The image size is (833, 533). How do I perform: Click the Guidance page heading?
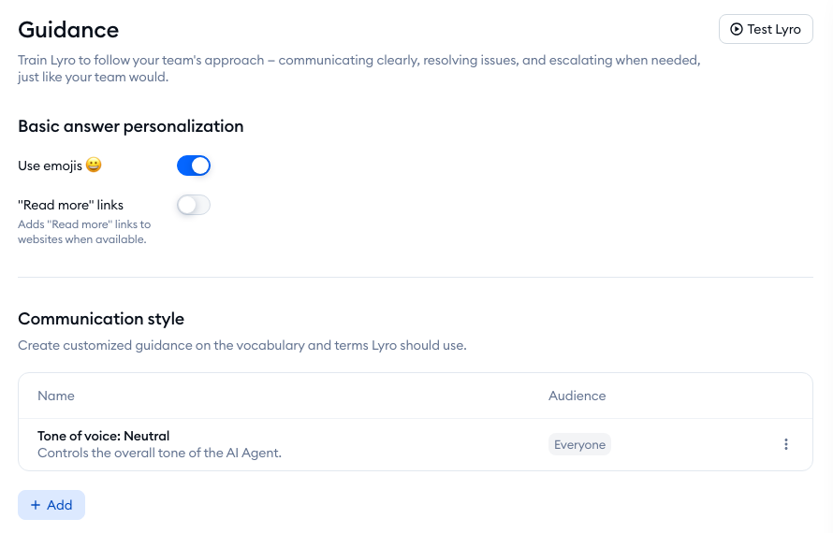pos(68,29)
